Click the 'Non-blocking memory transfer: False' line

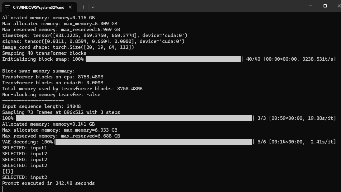51,95
